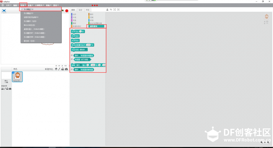This screenshot has height=148, width=273.
Task: Switch to the 造型 costumes tab
Action: (x=80, y=10)
